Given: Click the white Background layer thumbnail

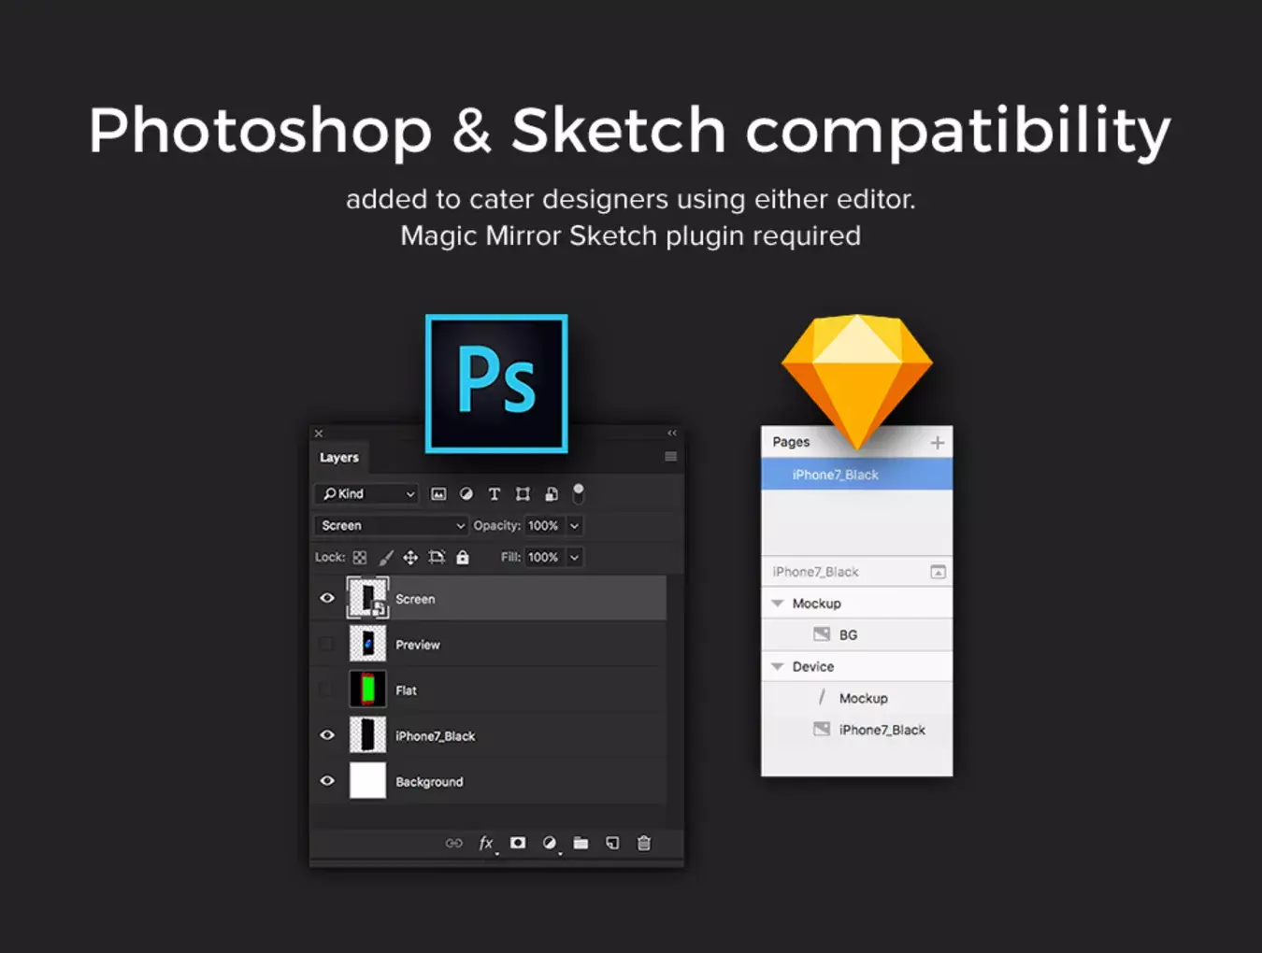Looking at the screenshot, I should [x=367, y=781].
